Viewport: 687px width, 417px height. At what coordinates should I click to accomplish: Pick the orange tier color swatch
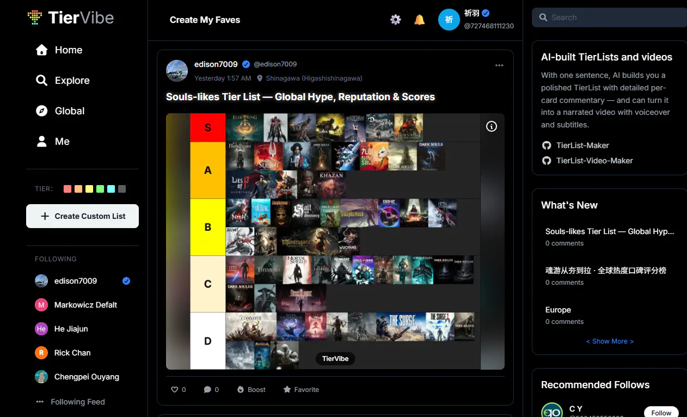pyautogui.click(x=78, y=189)
